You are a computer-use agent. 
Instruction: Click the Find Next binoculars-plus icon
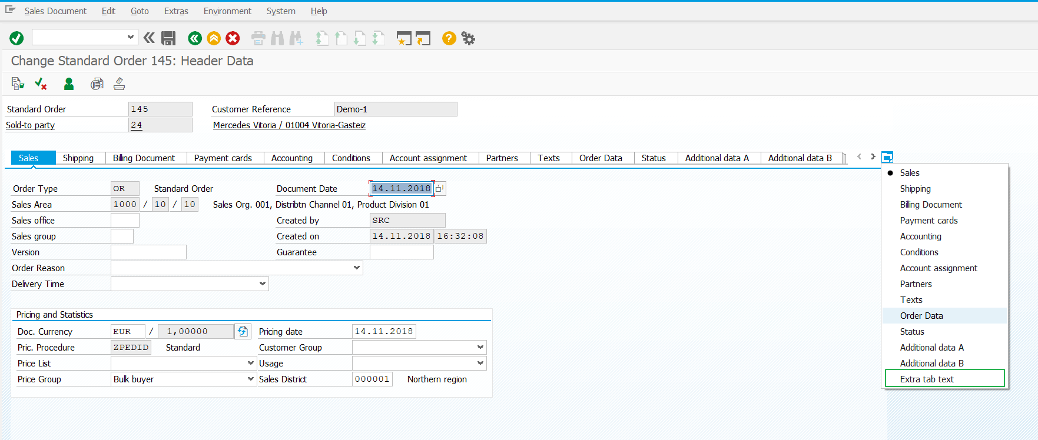(x=296, y=38)
